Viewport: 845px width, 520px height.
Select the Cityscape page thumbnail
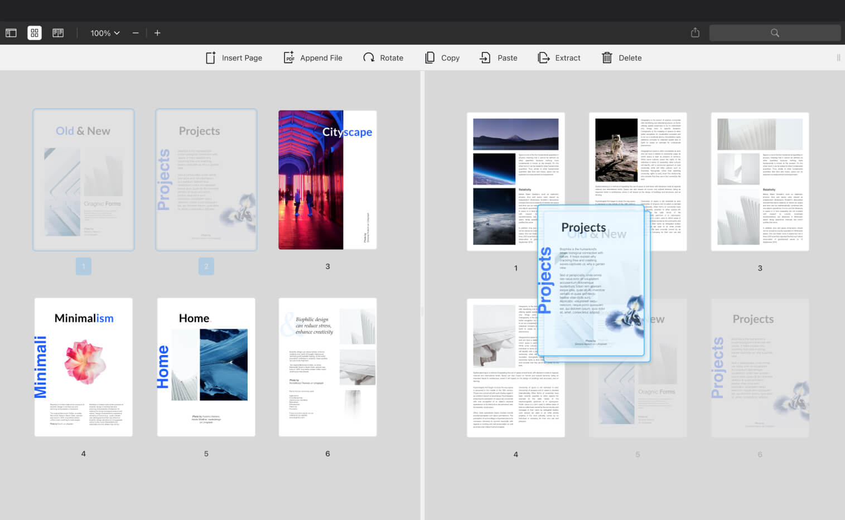pyautogui.click(x=327, y=179)
